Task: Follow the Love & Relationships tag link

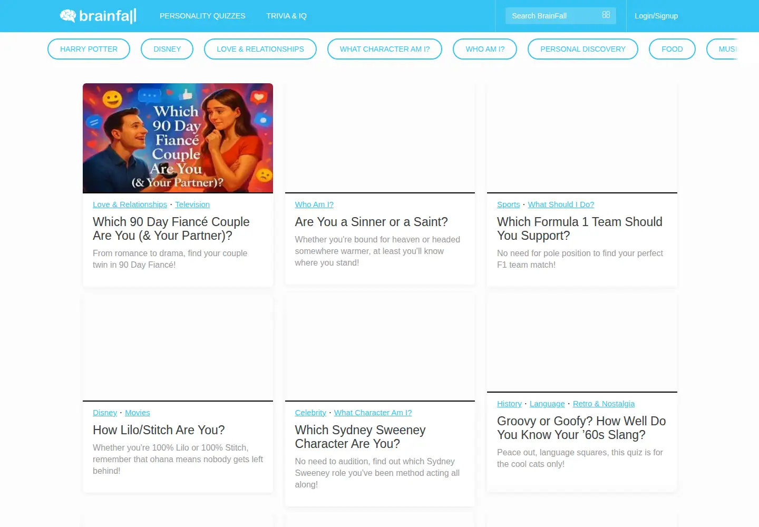Action: tap(130, 204)
